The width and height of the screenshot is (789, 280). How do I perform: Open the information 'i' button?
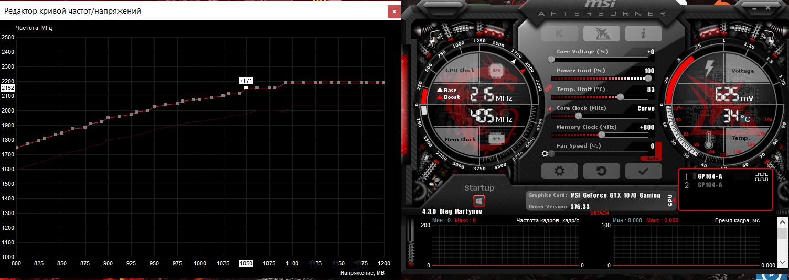[x=643, y=33]
